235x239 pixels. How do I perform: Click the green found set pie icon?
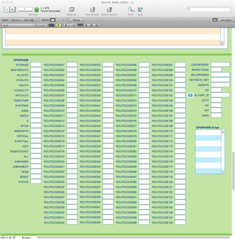coord(37,10)
